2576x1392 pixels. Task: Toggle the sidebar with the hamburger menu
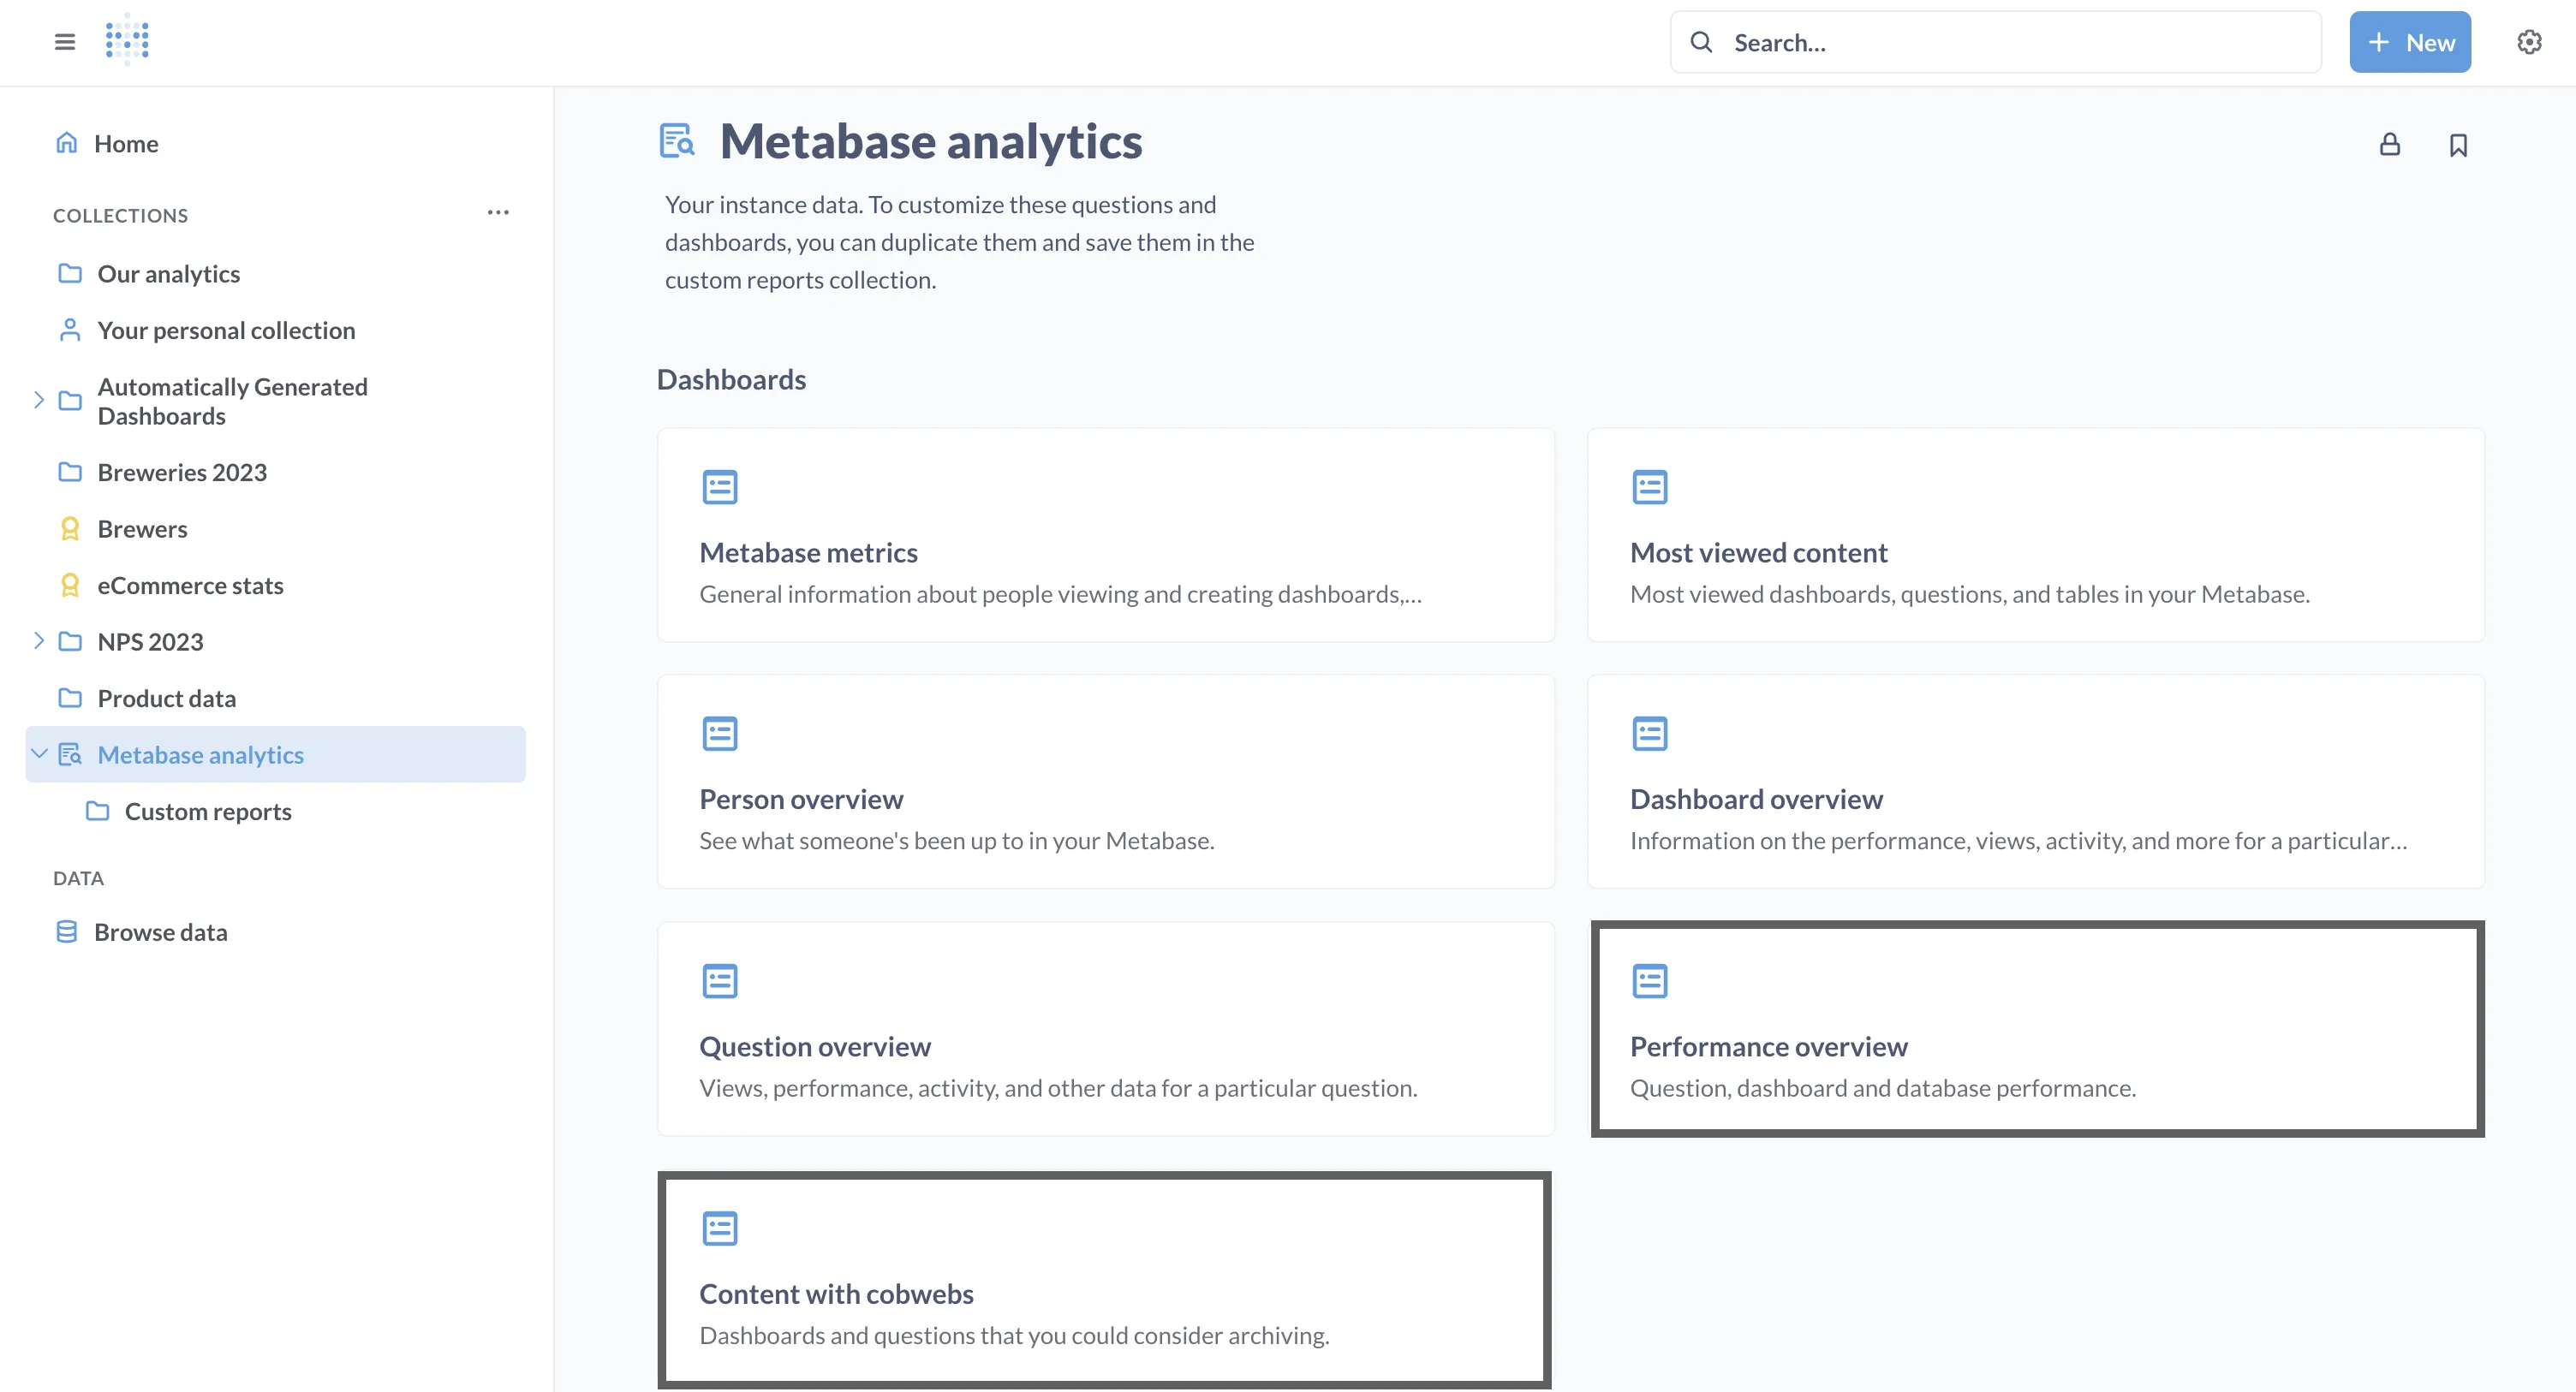(64, 41)
